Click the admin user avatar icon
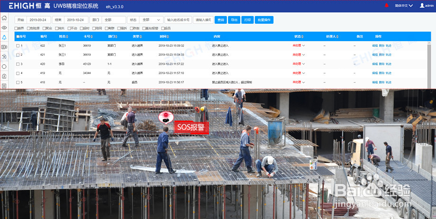The image size is (436, 219). point(422,5)
